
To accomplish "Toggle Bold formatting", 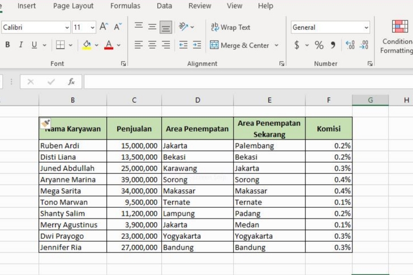I will pyautogui.click(x=7, y=45).
